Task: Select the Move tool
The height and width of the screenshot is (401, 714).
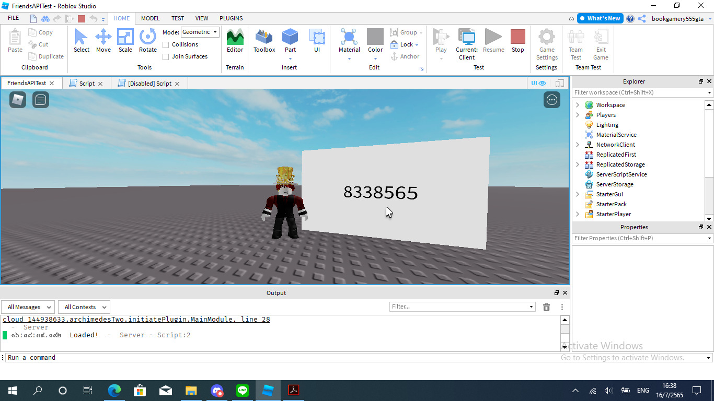Action: [103, 41]
